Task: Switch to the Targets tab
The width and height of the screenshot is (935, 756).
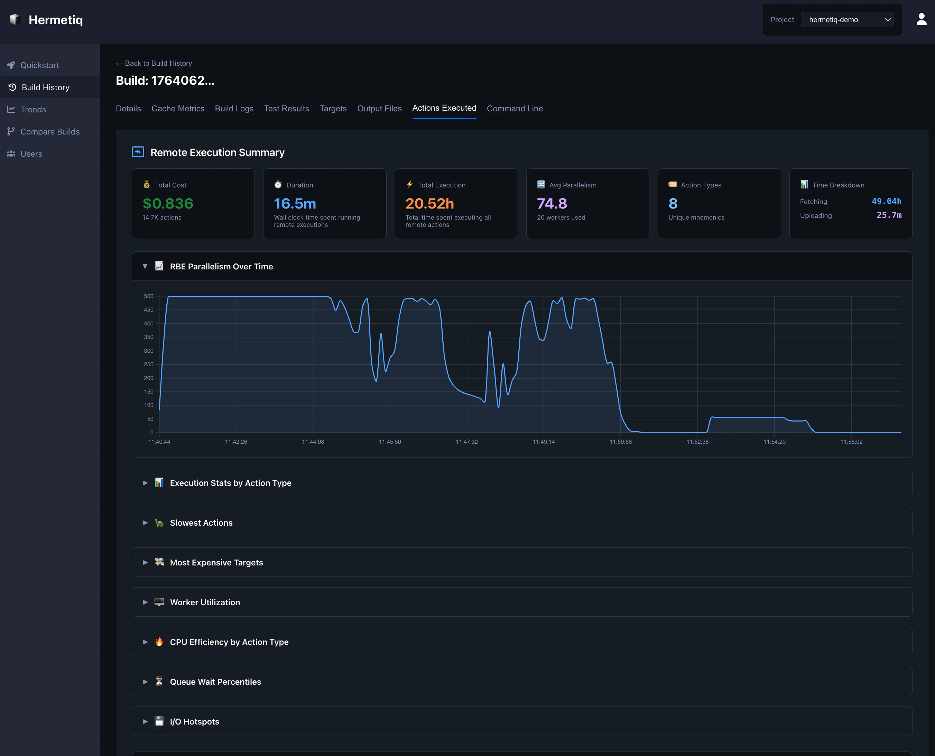Action: 333,109
